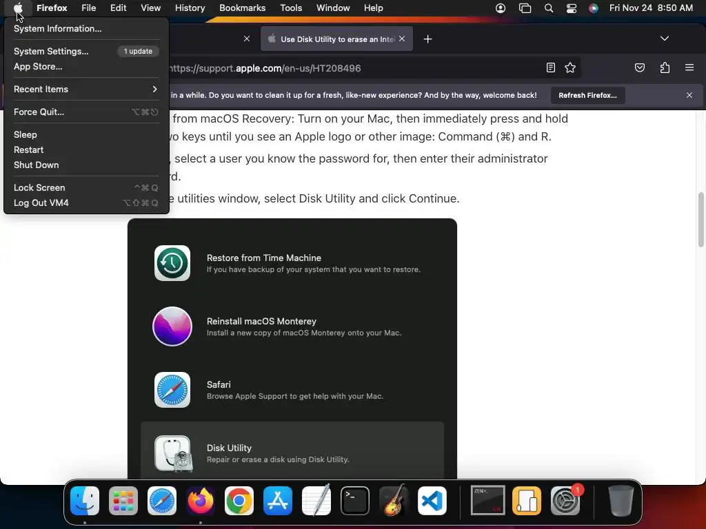
Task: Select Shut Down menu entry
Action: pyautogui.click(x=86, y=165)
